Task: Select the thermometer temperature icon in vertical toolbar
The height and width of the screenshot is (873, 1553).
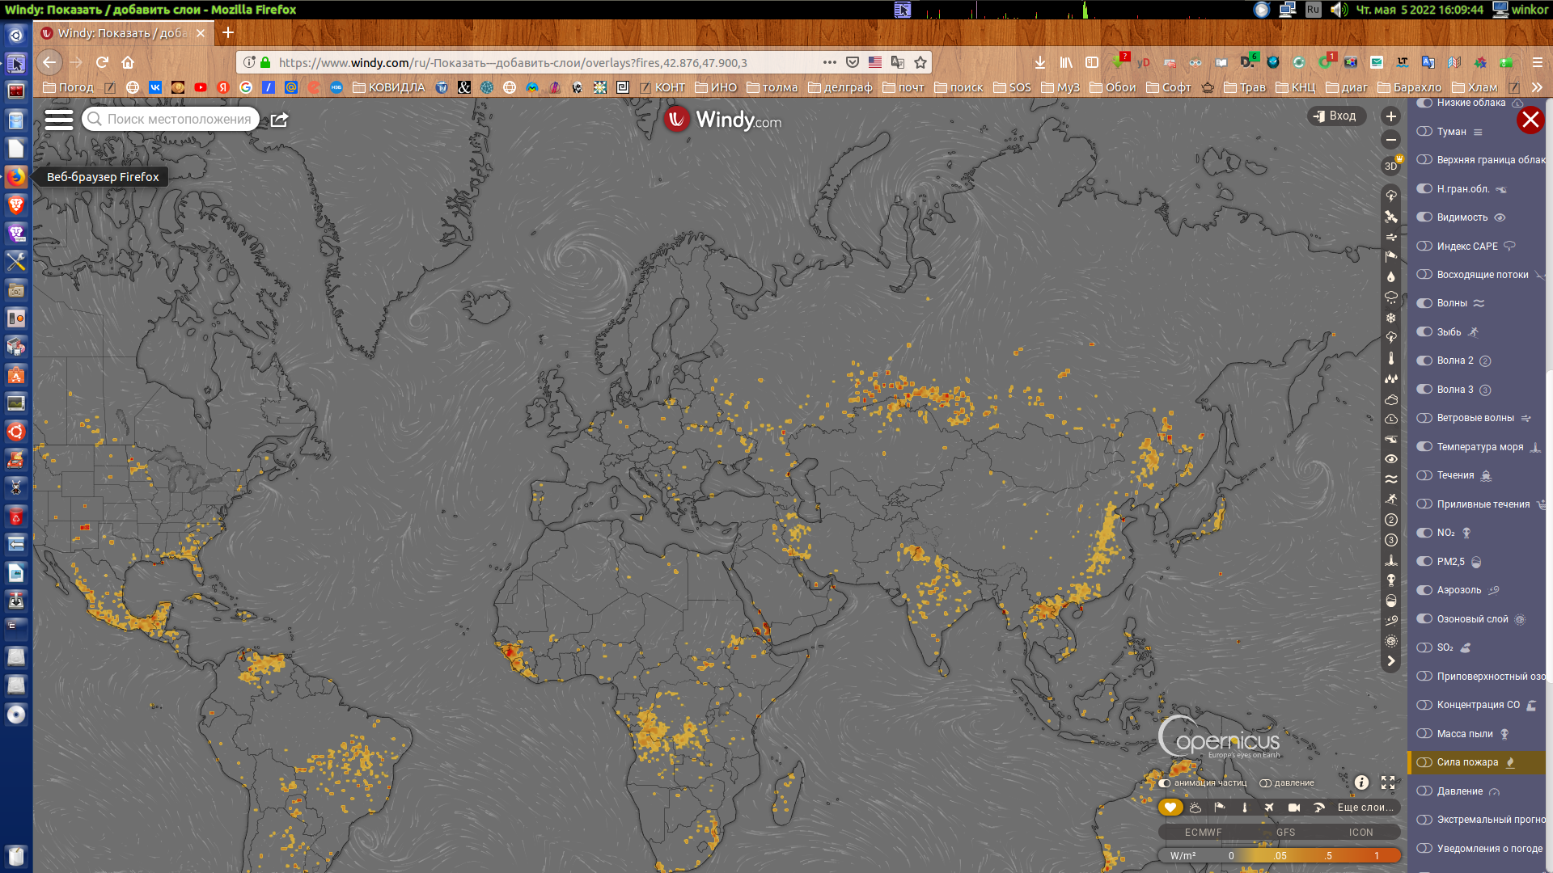Action: (1391, 358)
